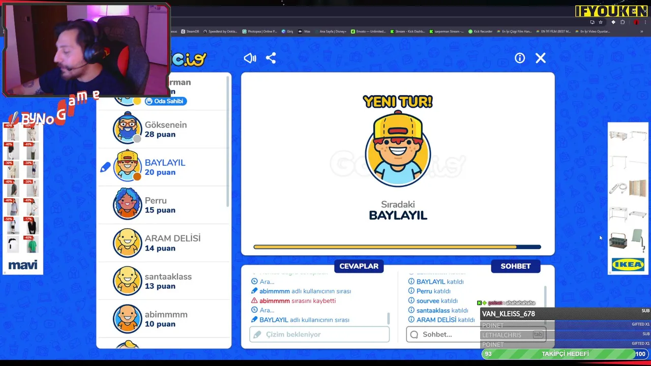Open the Stream - Kick Dashboard bookmark

[x=407, y=32]
